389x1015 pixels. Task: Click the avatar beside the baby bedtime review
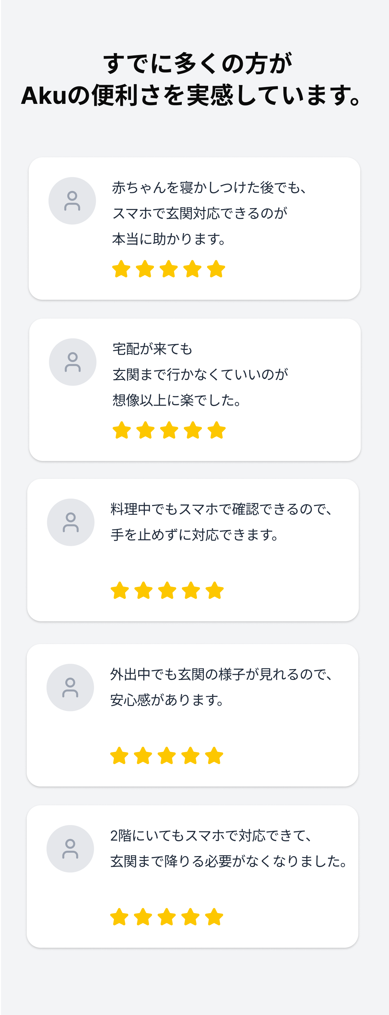click(72, 200)
